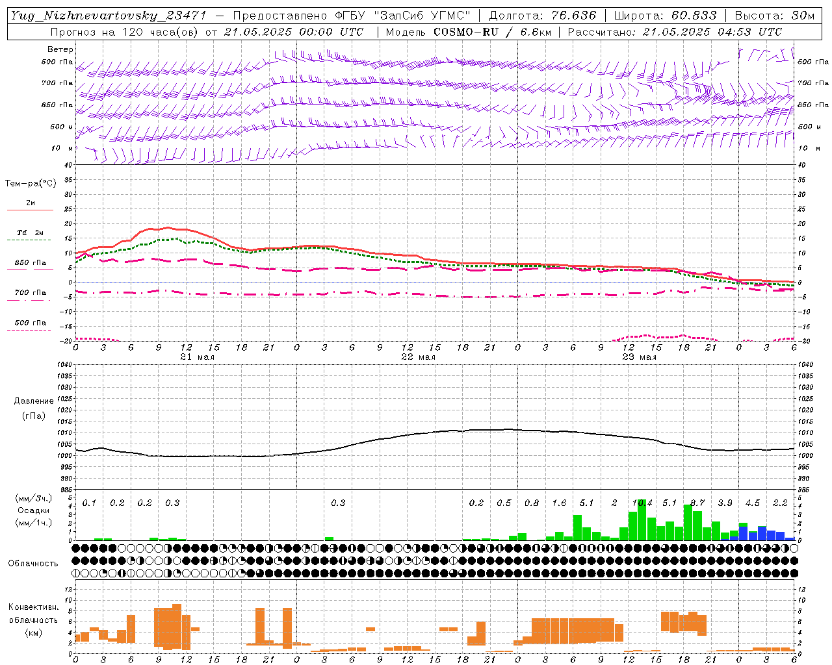Click the Тем-ра(°C) axis title
The width and height of the screenshot is (832, 665).
click(31, 183)
